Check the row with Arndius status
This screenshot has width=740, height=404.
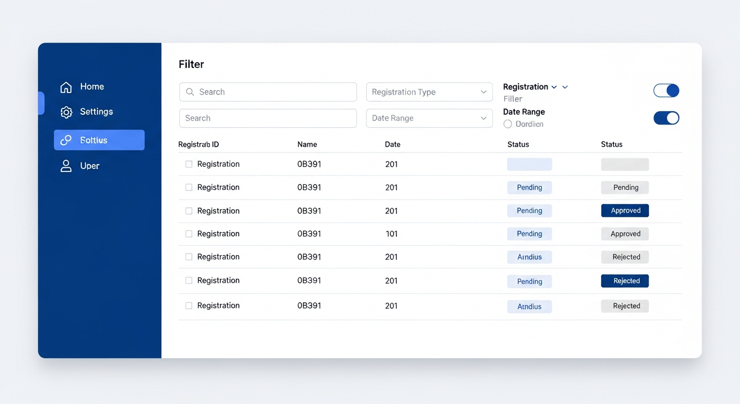click(x=189, y=257)
